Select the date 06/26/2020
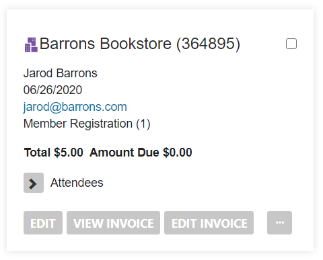 [52, 90]
